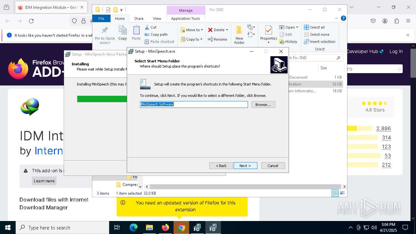Click Select none

tap(317, 34)
